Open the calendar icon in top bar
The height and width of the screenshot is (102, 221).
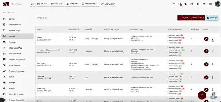tap(191, 4)
